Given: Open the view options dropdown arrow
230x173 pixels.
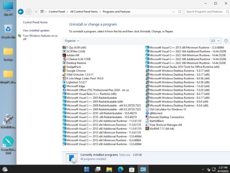Looking at the screenshot, I should [x=218, y=41].
